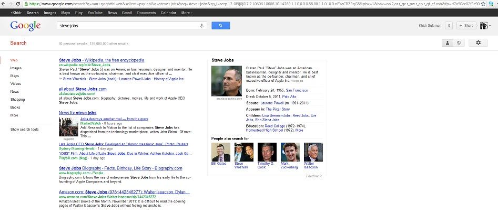Screen dimensions: 498x214
Task: Click the Steve Jobs portrait photo
Action: [x=227, y=81]
